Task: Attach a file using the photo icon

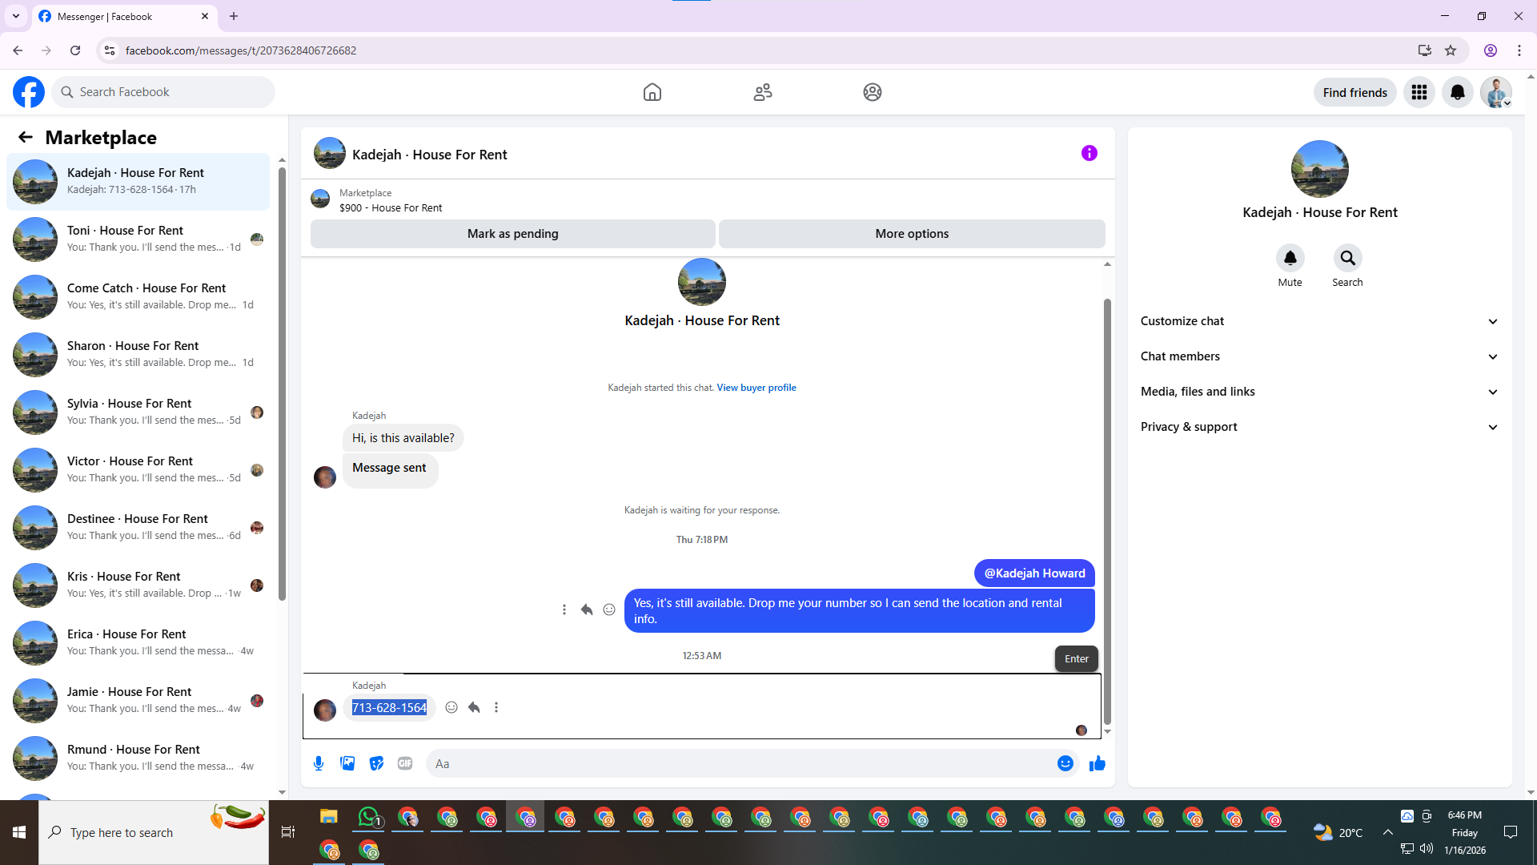Action: click(x=347, y=763)
